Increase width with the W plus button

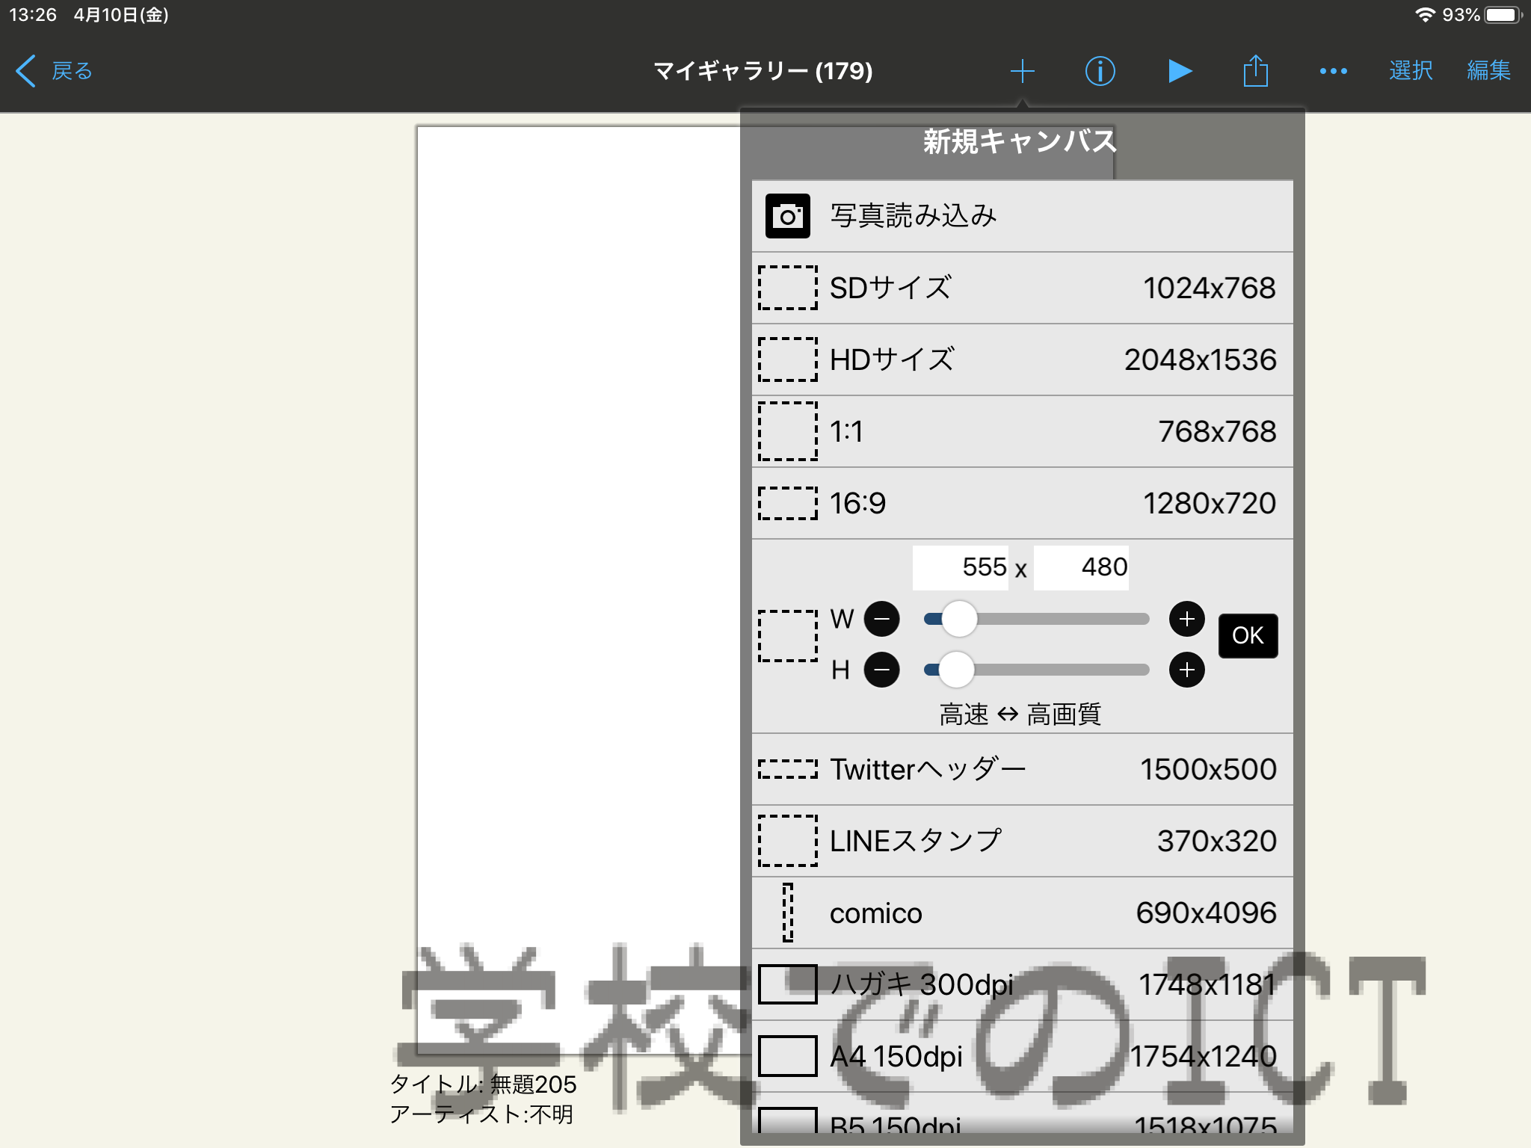click(1186, 619)
